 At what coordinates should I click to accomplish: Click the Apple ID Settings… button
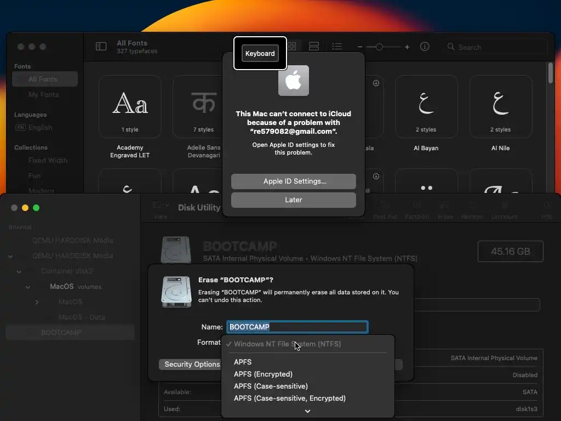click(x=294, y=181)
